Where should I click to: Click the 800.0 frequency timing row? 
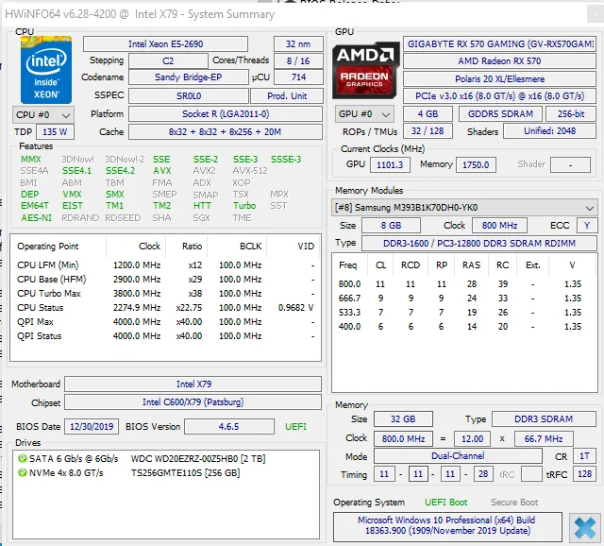(463, 284)
